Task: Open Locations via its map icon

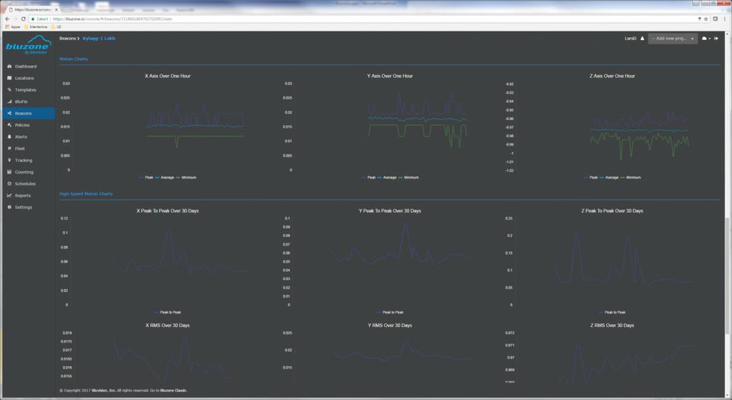Action: click(x=9, y=78)
